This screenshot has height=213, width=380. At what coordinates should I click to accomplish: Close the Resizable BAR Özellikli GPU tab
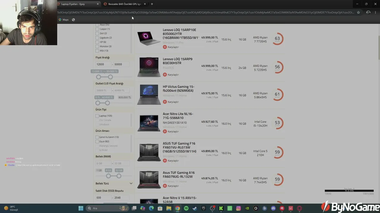click(x=145, y=4)
